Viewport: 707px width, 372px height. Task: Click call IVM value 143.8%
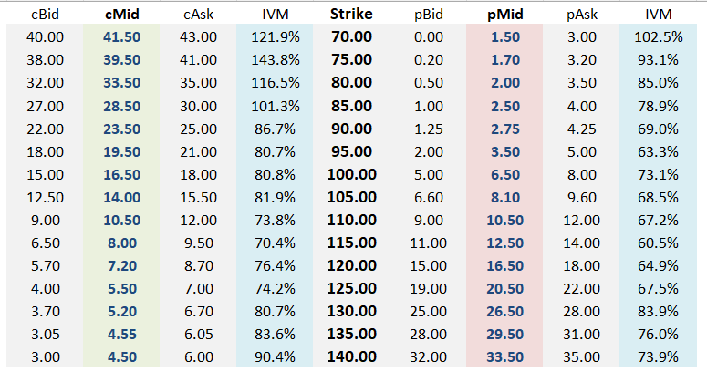(x=276, y=60)
